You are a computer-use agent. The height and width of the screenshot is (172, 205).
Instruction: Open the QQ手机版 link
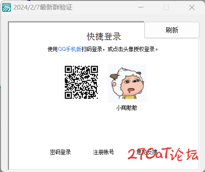pyautogui.click(x=70, y=49)
